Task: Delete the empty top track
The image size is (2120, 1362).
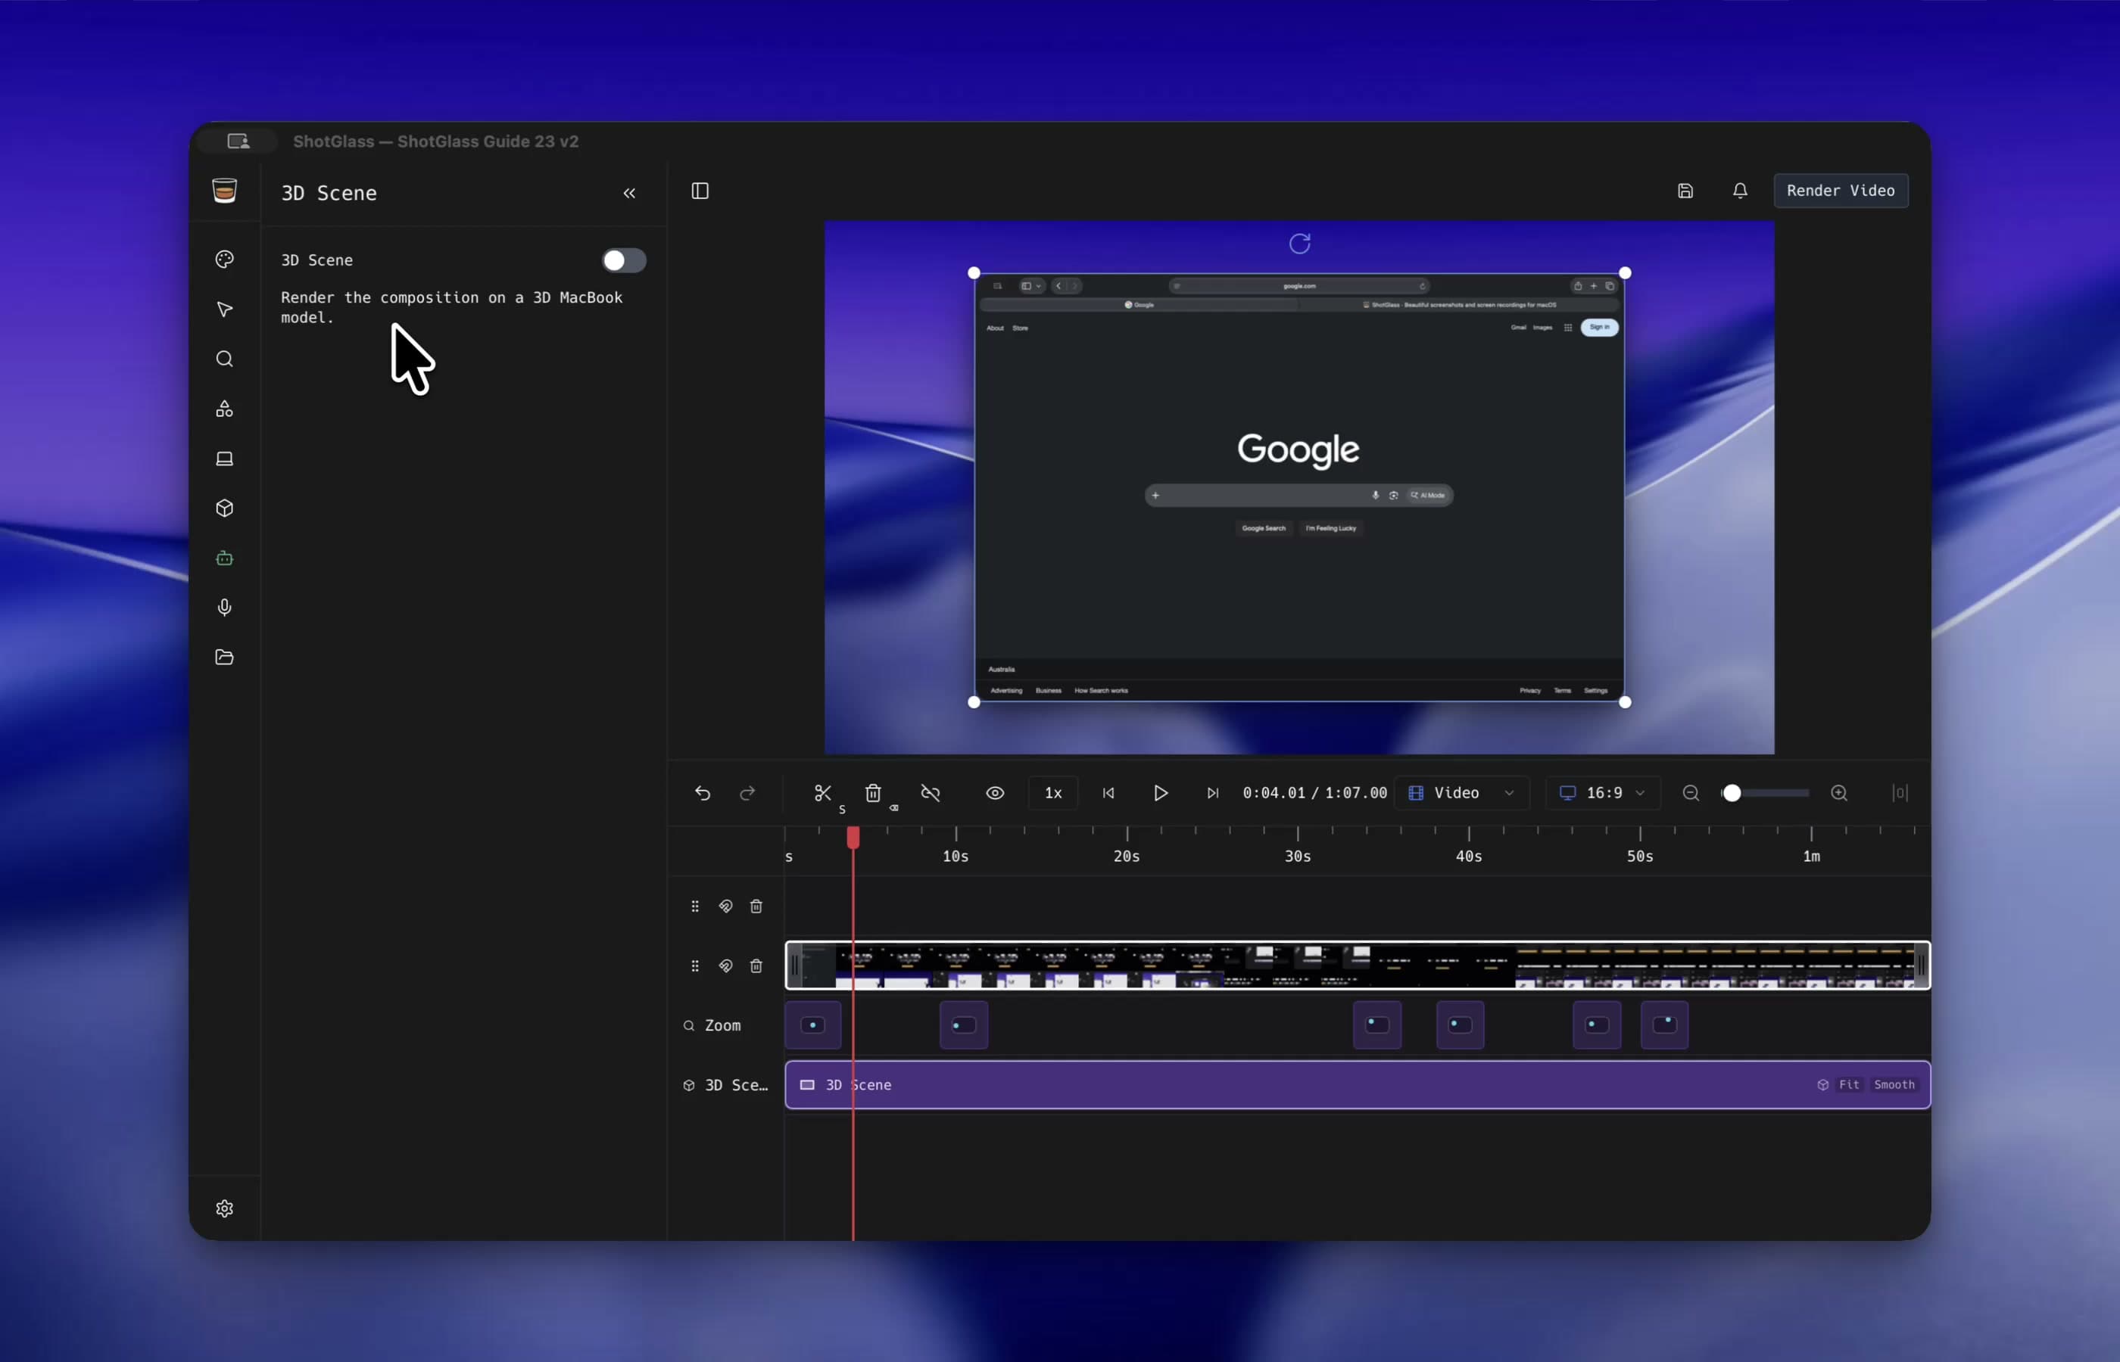Action: (756, 906)
